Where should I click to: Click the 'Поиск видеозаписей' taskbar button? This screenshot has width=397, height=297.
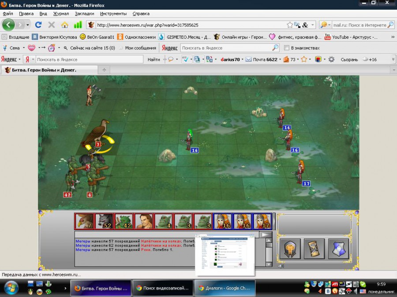point(162,288)
